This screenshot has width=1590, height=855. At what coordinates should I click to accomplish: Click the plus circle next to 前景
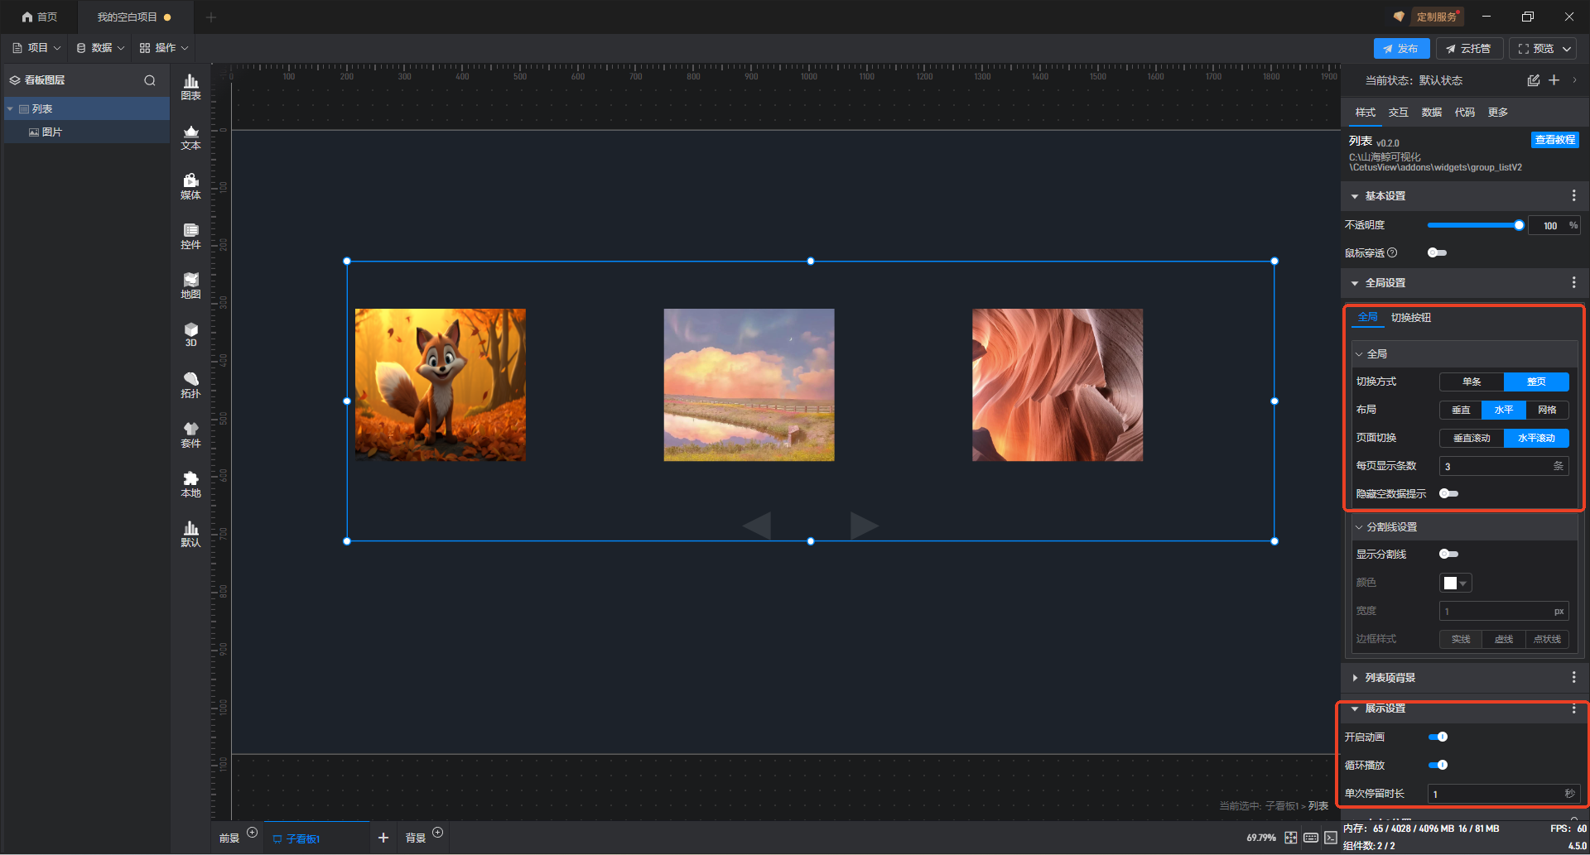click(253, 833)
